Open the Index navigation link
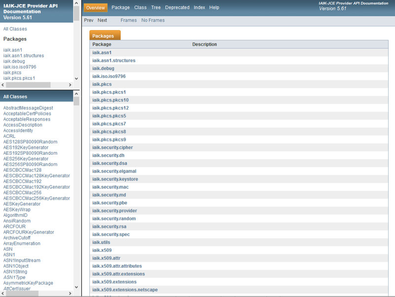 coord(199,7)
